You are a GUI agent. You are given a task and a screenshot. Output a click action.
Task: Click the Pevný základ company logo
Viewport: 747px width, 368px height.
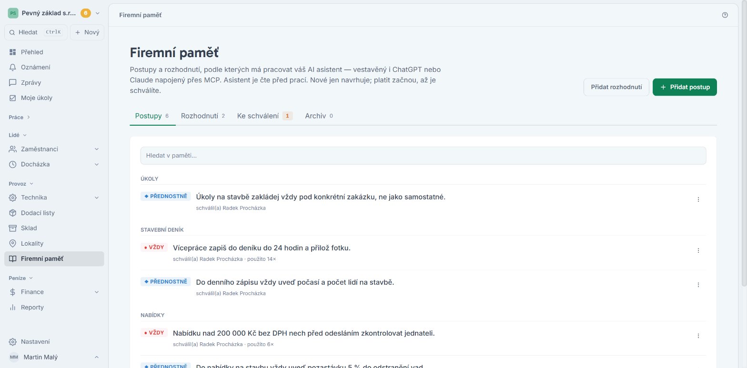pyautogui.click(x=13, y=13)
